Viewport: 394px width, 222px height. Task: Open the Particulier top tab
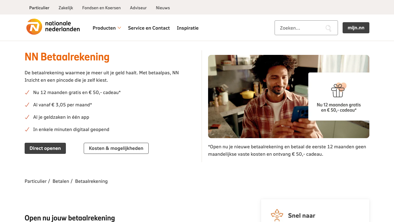pyautogui.click(x=39, y=8)
